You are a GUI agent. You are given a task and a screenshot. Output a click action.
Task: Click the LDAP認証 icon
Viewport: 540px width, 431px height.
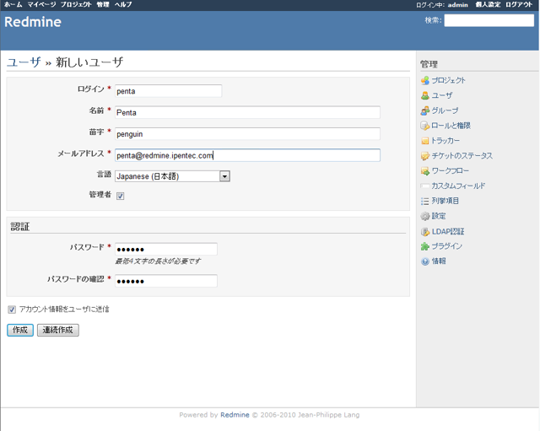pyautogui.click(x=425, y=232)
